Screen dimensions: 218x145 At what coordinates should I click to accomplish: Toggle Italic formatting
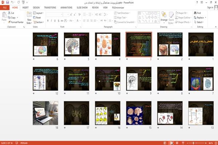51,21
